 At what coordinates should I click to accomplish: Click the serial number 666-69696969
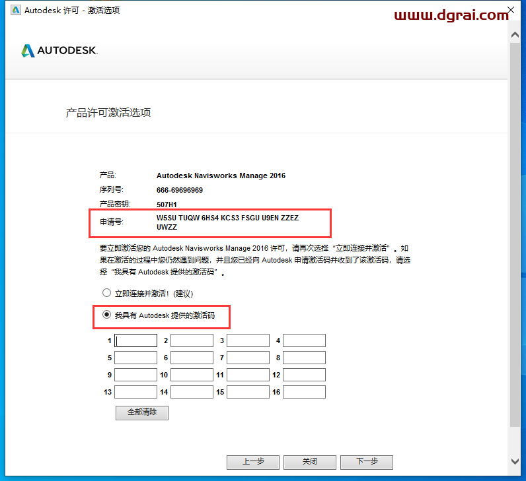(180, 190)
